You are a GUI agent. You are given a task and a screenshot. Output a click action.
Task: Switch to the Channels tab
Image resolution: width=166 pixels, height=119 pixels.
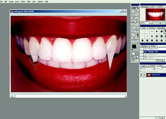[153, 66]
